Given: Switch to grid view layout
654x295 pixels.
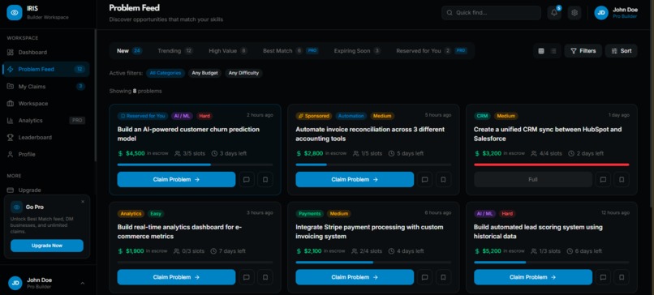Looking at the screenshot, I should 541,51.
